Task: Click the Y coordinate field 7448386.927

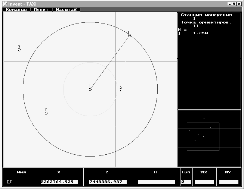Action: 108,182
